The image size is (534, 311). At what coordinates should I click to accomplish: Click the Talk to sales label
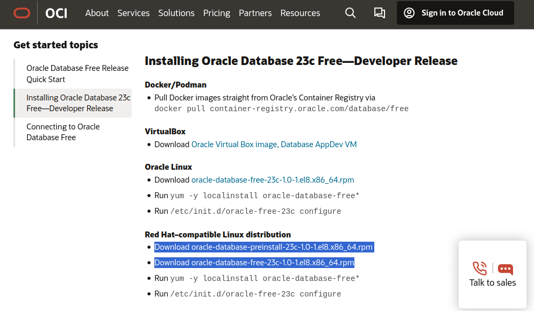(493, 283)
